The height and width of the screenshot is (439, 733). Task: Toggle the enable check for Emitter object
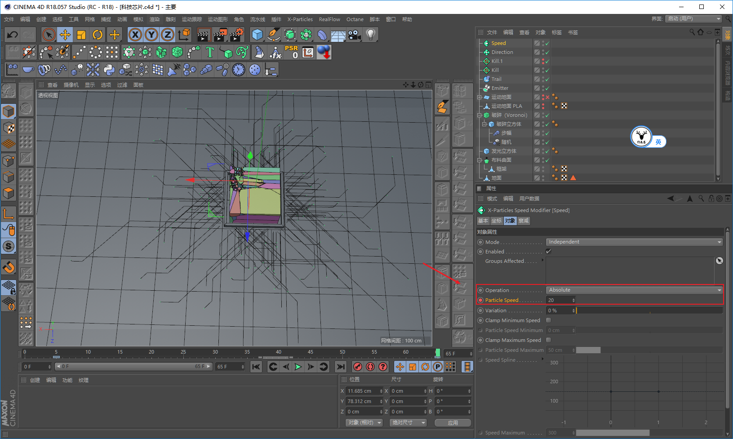coord(547,89)
